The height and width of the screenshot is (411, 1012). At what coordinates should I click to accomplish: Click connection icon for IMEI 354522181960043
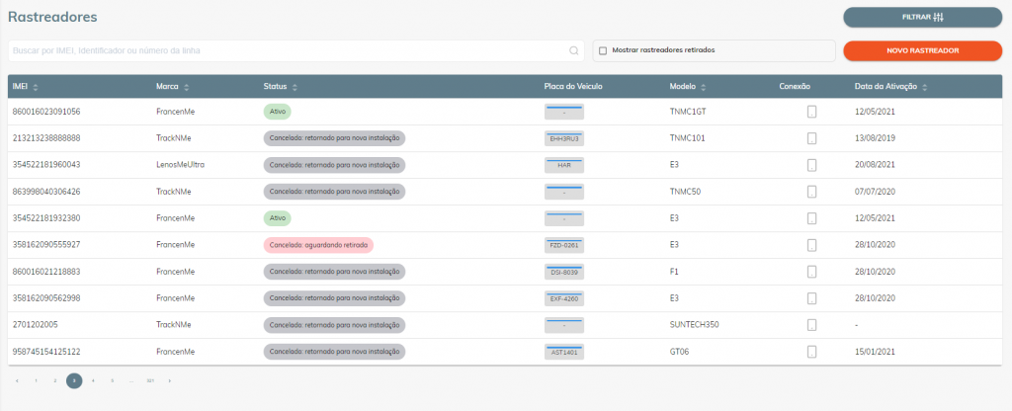pos(811,165)
